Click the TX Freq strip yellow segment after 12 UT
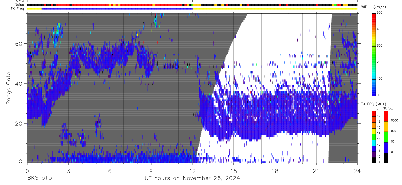This screenshot has width=402, height=185. [275, 8]
